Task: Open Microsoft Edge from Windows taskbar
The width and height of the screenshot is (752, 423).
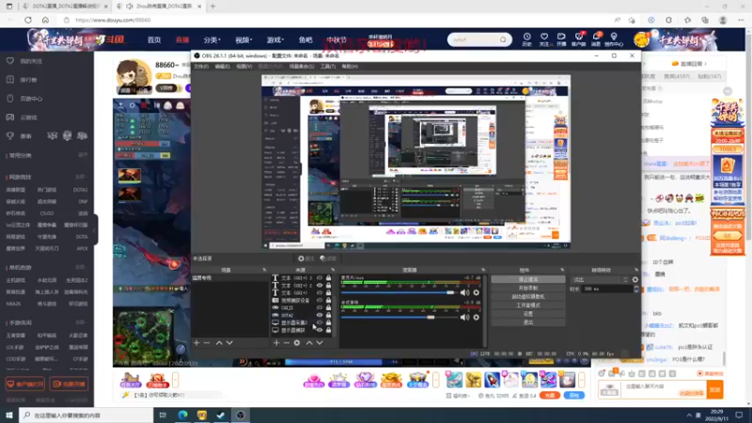Action: [182, 415]
